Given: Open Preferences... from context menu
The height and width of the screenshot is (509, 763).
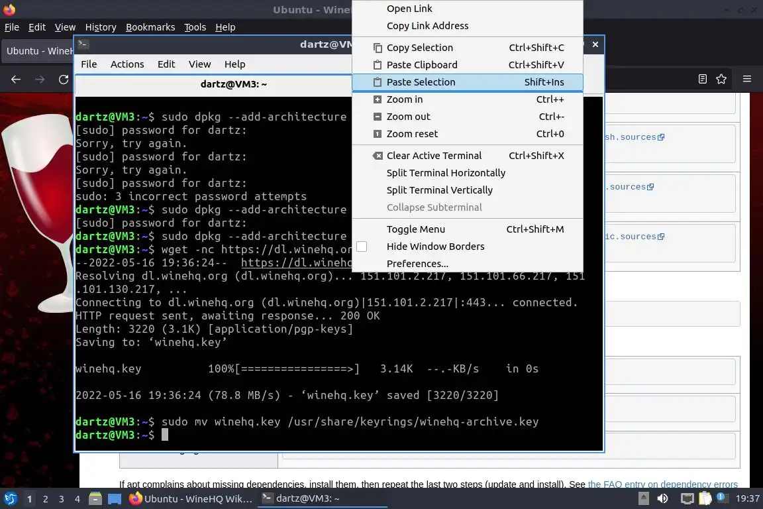Looking at the screenshot, I should (467, 264).
